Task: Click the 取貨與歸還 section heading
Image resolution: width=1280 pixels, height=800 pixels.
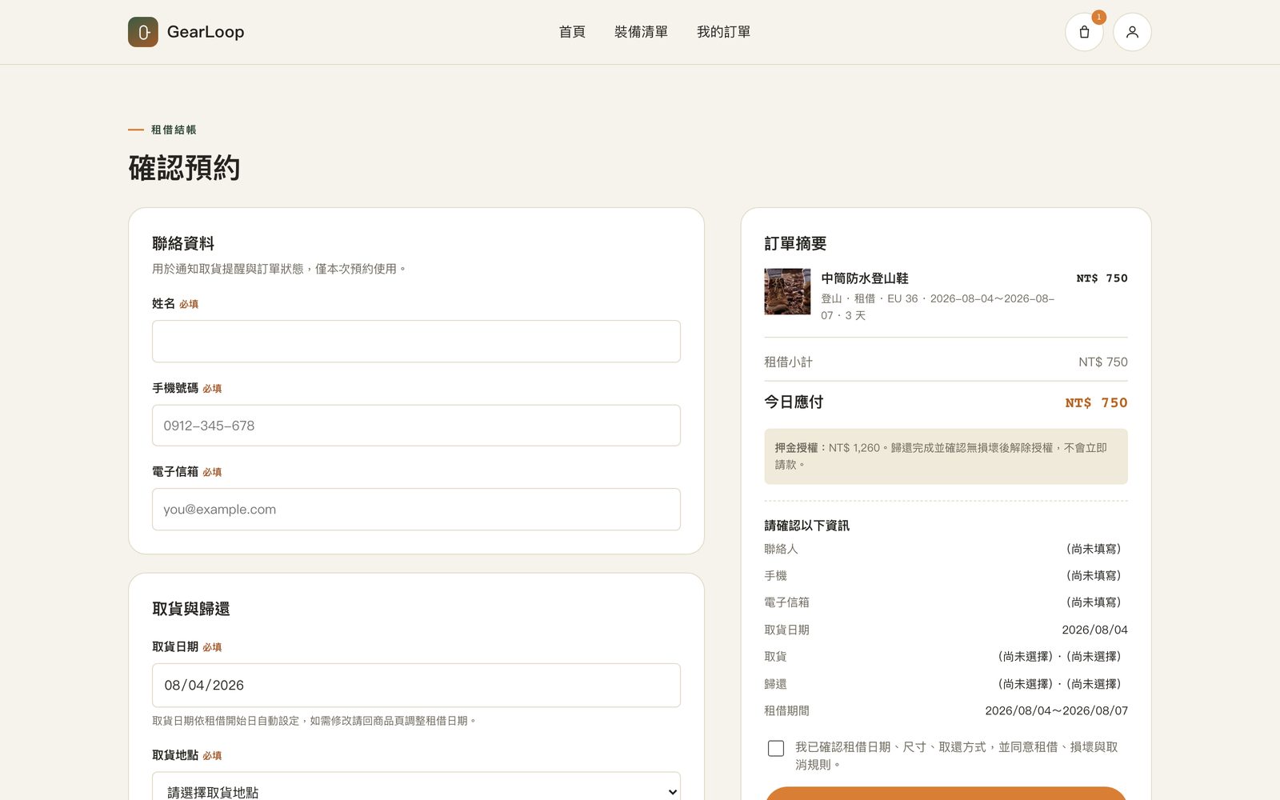Action: coord(191,609)
